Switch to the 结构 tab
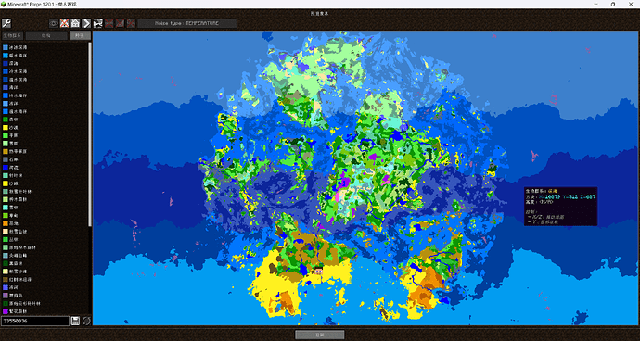The image size is (640, 341). click(x=46, y=35)
